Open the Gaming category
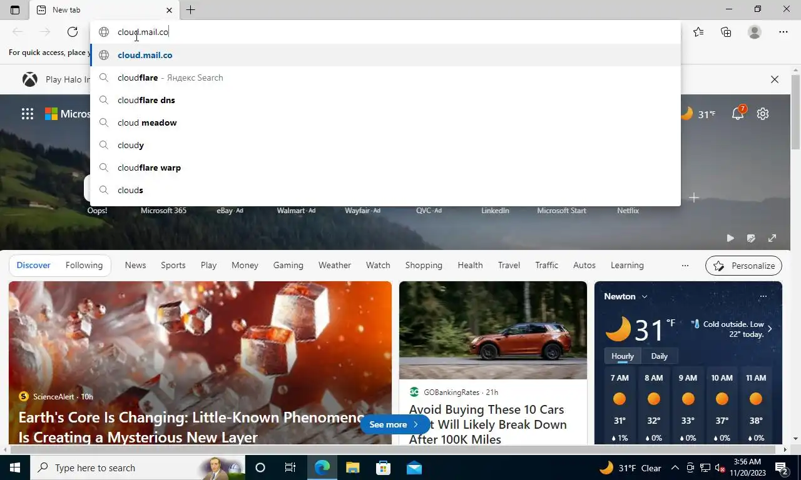801x480 pixels. [288, 265]
